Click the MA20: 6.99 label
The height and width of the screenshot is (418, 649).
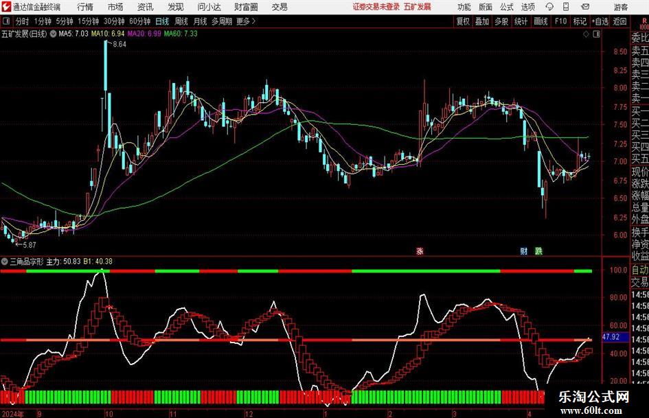click(144, 34)
